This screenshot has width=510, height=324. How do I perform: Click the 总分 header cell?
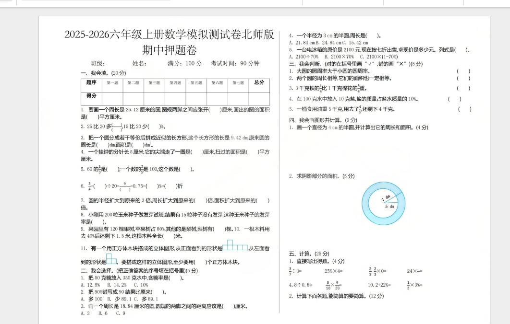pyautogui.click(x=259, y=82)
